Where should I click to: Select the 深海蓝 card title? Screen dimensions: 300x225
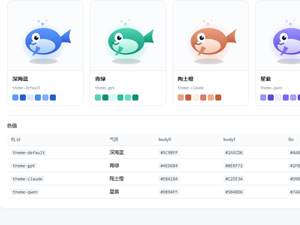(x=20, y=79)
